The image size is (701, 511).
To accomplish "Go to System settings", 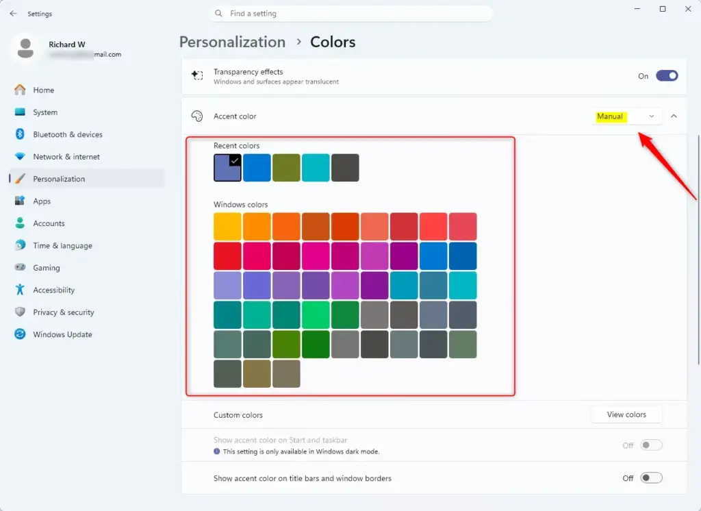I will [x=87, y=112].
